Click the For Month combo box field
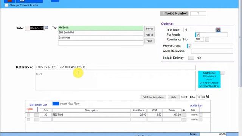Viewport: 242px width, 136px height. tap(213, 35)
